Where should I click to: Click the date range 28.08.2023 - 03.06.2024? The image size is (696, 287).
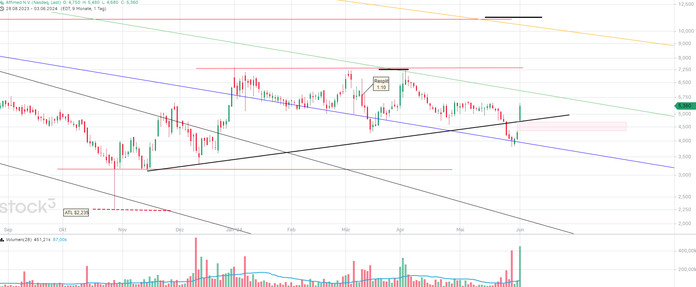[31, 9]
